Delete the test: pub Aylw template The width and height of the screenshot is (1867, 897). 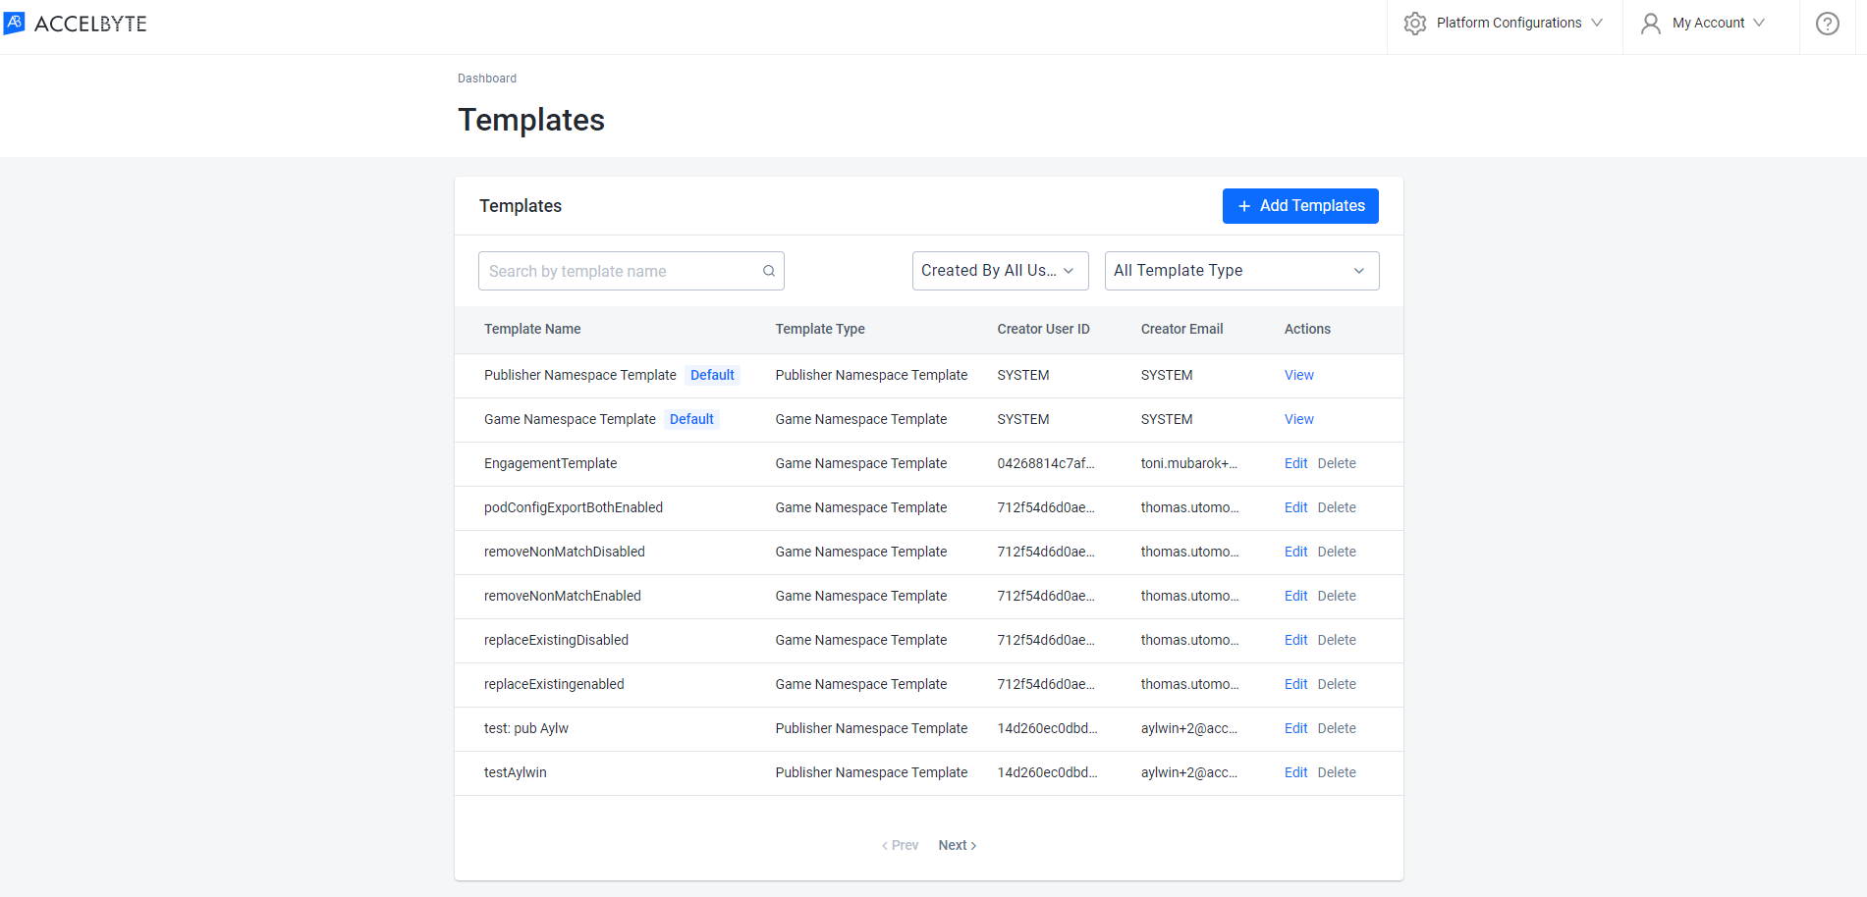coord(1337,728)
